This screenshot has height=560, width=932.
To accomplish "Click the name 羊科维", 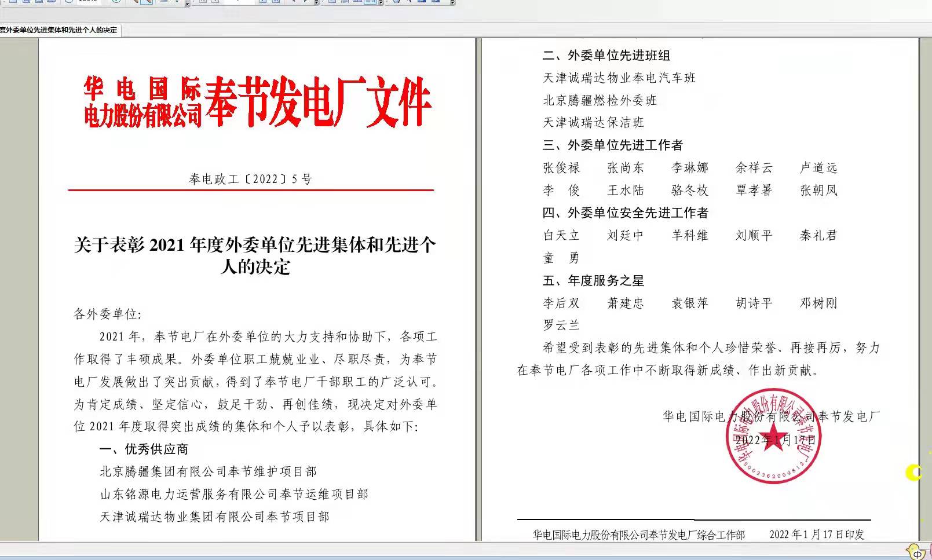I will (x=690, y=235).
